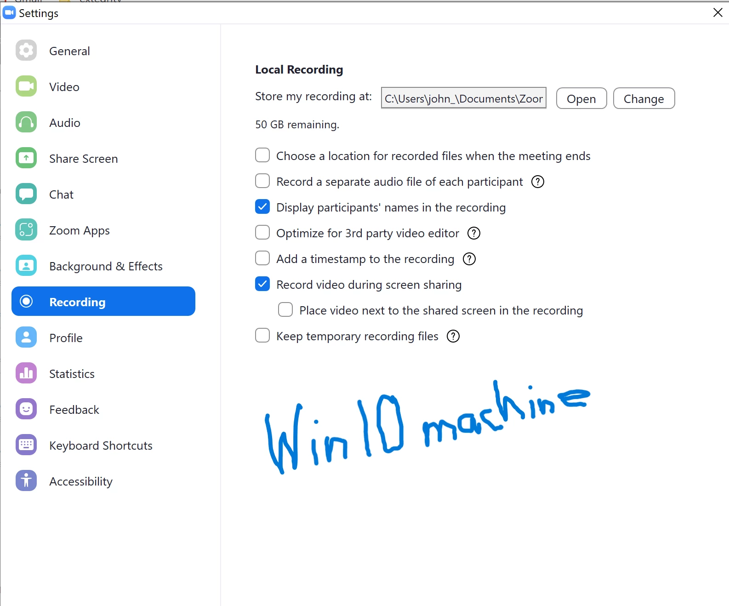Enable Optimize for 3rd party video editor
729x606 pixels.
[x=262, y=233]
